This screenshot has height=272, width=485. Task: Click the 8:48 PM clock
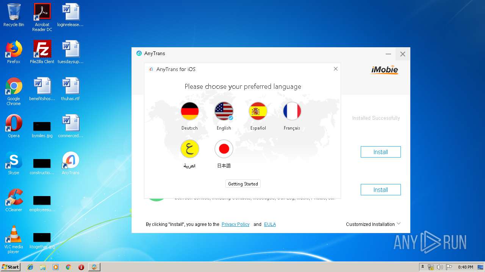(x=465, y=267)
